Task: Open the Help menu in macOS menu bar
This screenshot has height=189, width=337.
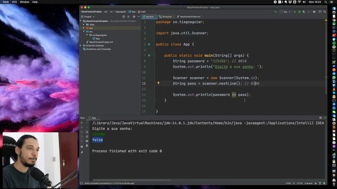Action: point(35,2)
